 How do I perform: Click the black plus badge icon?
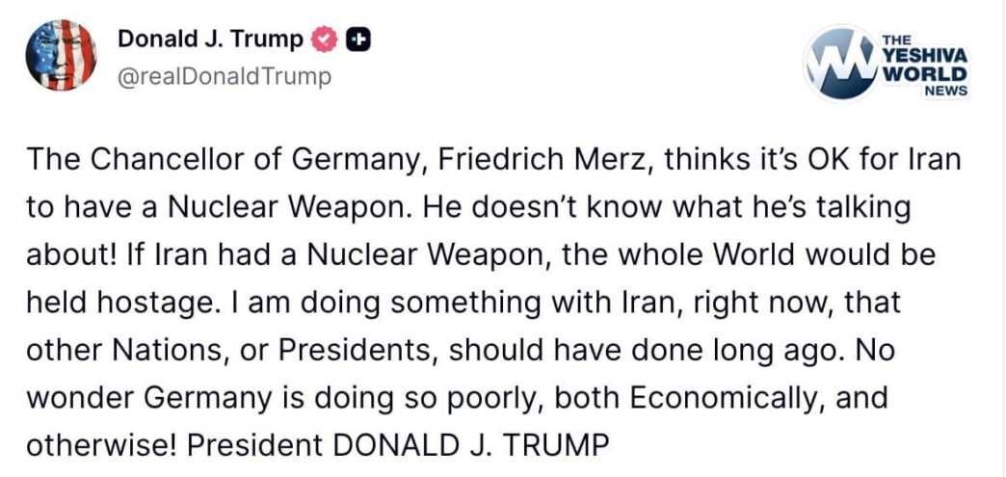click(358, 40)
